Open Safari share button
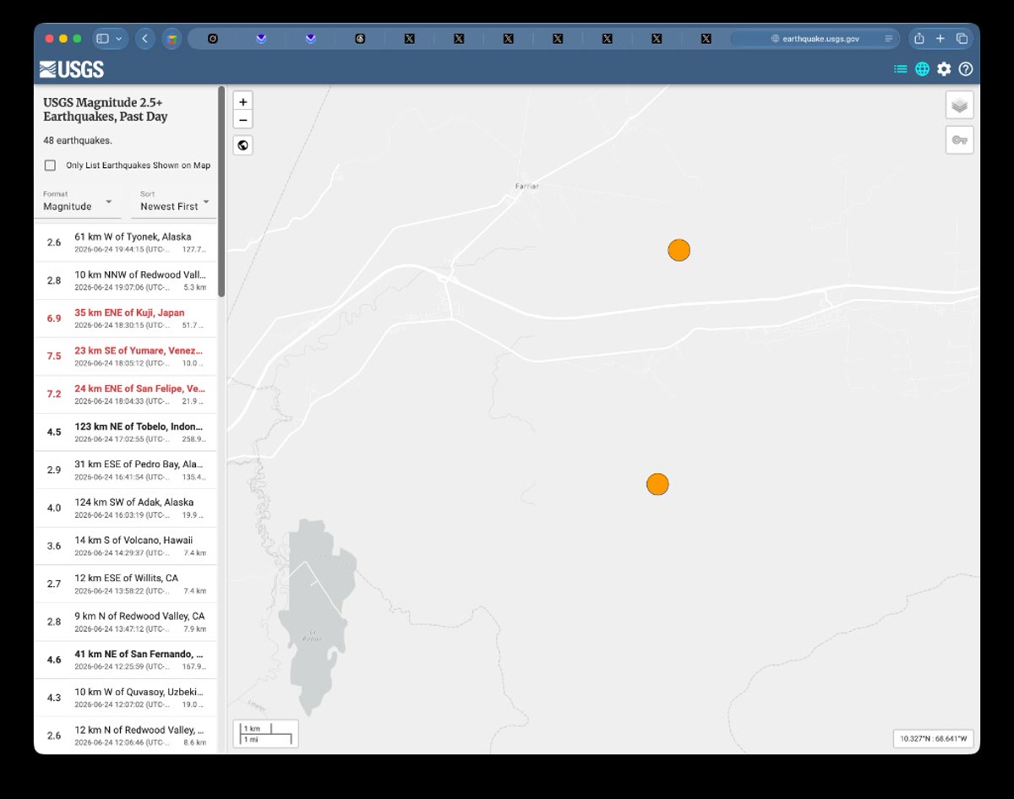 click(x=919, y=39)
